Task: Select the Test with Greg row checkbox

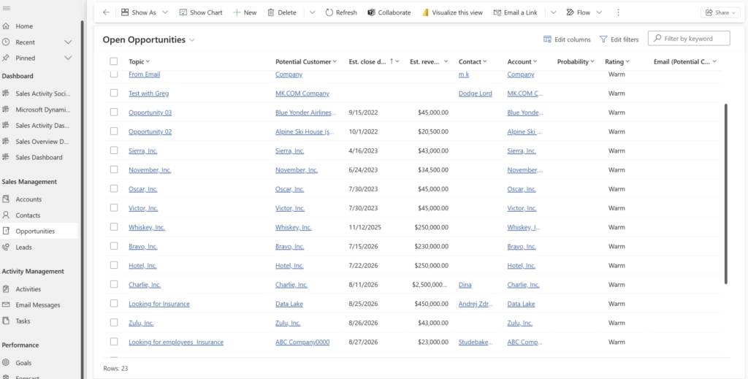Action: point(113,93)
